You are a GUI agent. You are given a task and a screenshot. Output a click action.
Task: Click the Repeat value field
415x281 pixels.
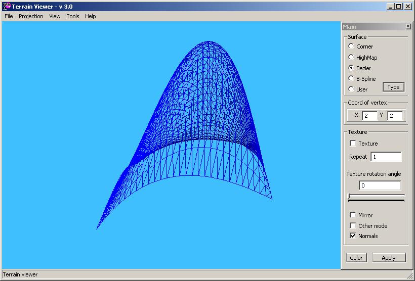tap(386, 157)
